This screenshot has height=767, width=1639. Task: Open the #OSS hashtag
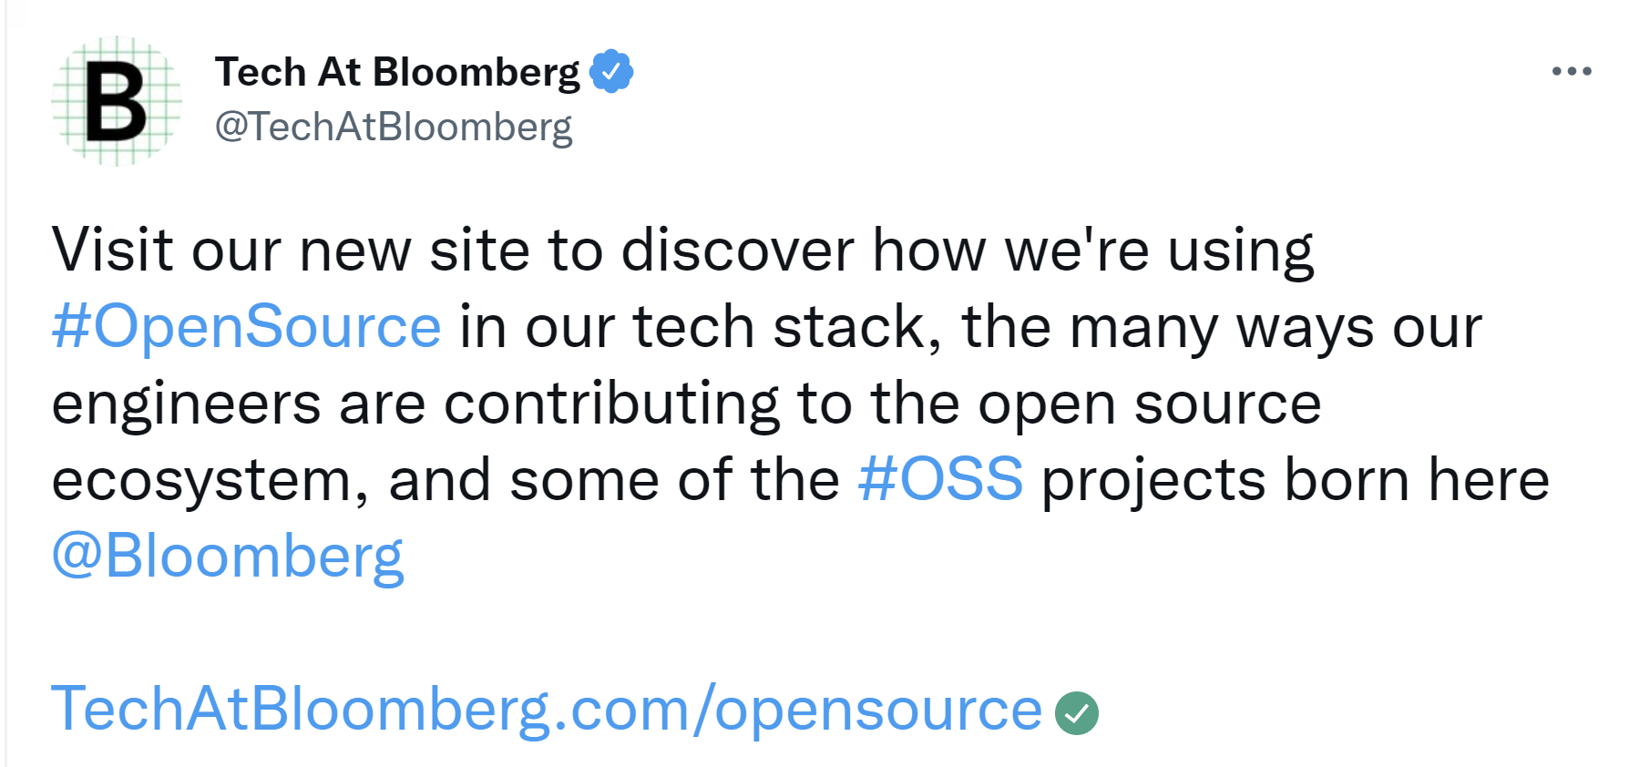point(940,479)
